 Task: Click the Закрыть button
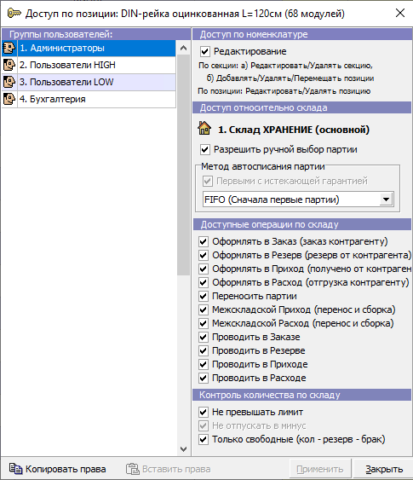point(384,469)
